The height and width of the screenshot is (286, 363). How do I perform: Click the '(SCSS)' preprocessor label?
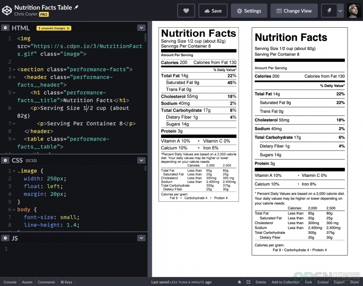tap(31, 161)
